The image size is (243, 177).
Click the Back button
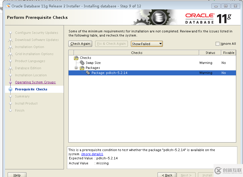(167, 175)
